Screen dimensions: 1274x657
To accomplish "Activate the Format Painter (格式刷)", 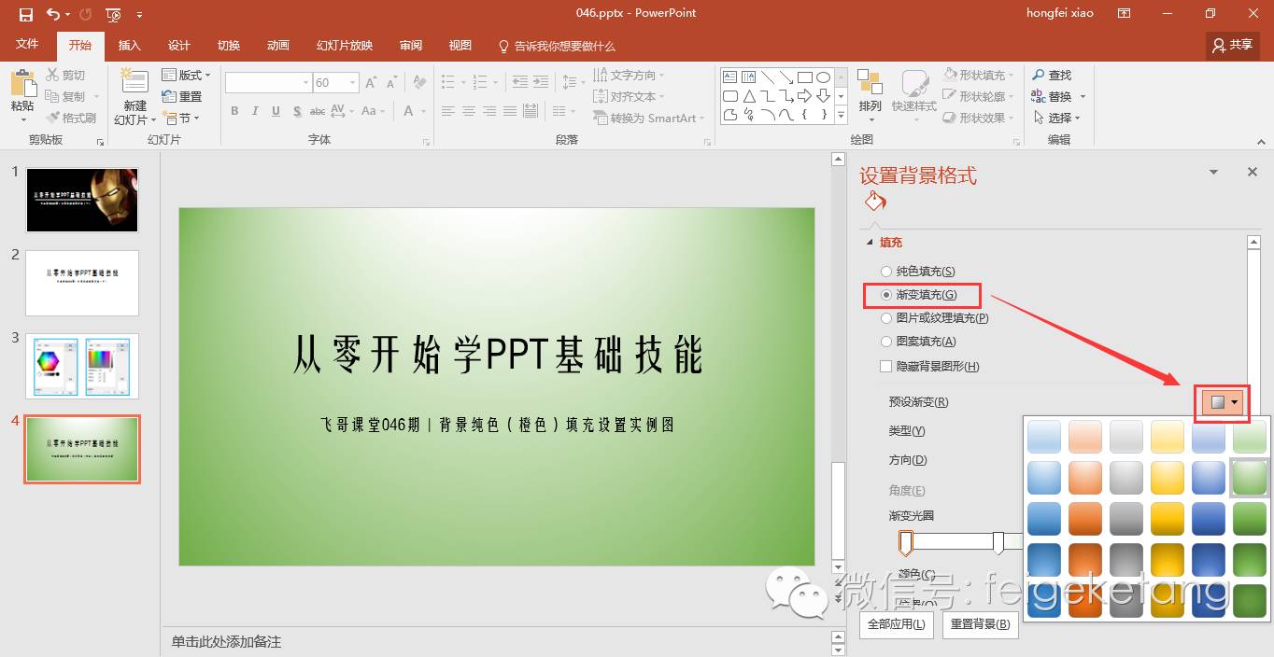I will [71, 118].
